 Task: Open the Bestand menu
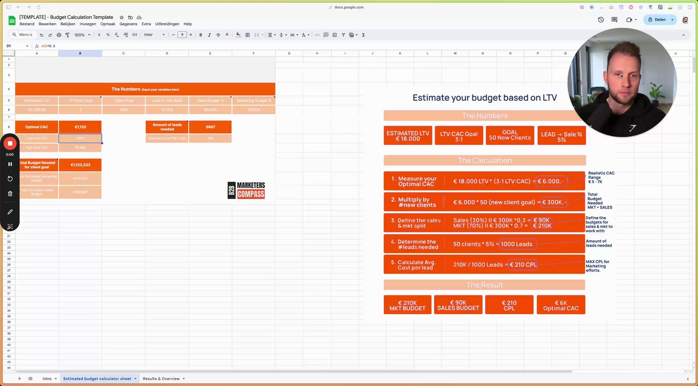click(27, 24)
